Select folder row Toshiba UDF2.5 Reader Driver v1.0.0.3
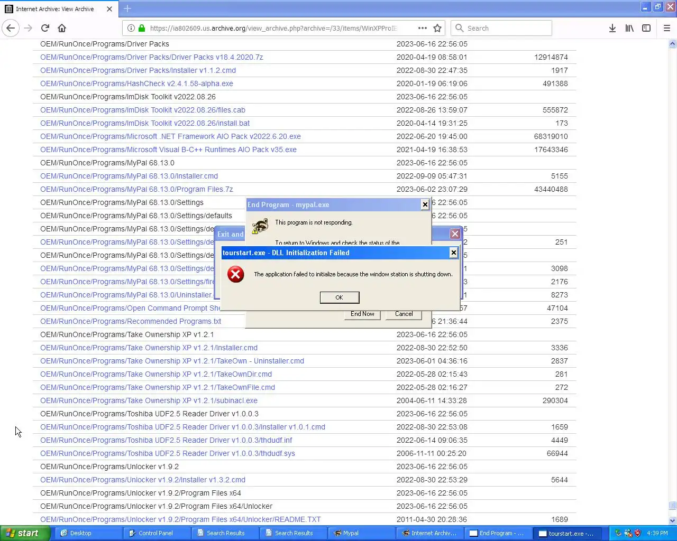 305,414
